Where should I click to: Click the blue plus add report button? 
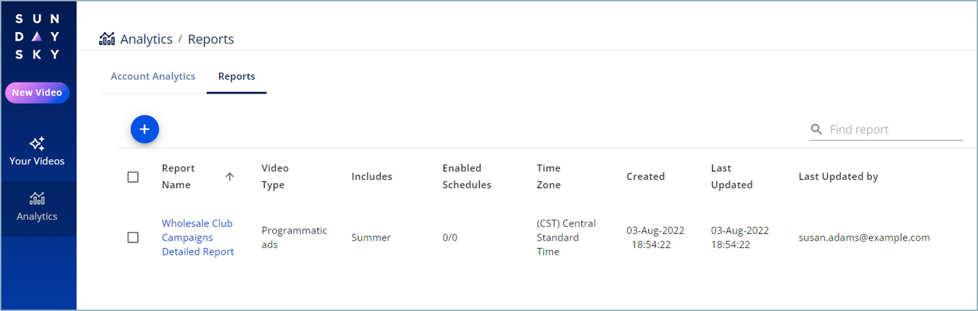point(144,129)
